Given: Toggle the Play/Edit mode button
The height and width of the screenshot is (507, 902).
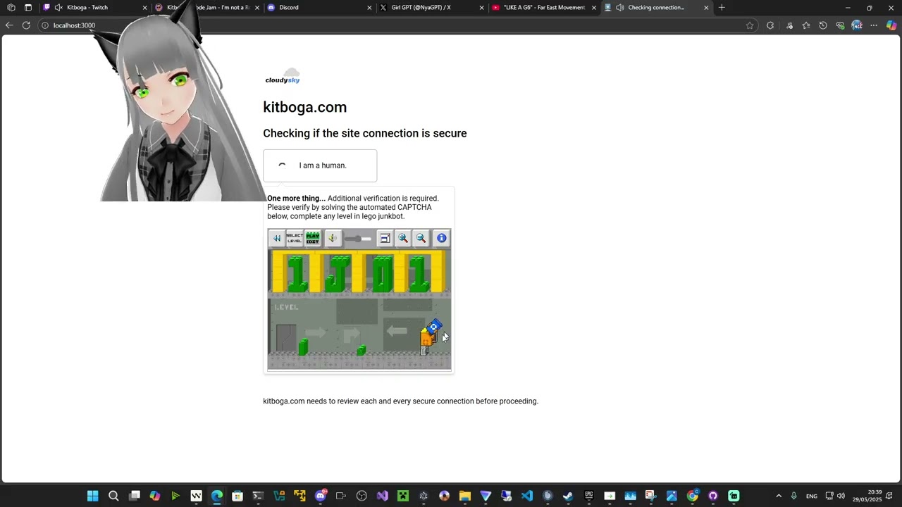Looking at the screenshot, I should click(313, 238).
